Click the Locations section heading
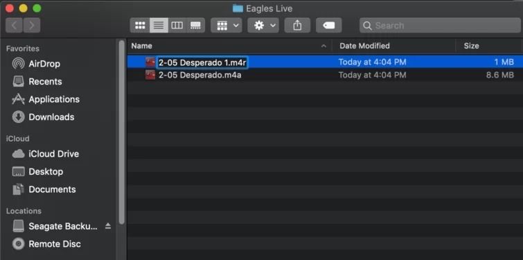This screenshot has height=260, width=523. (24, 211)
